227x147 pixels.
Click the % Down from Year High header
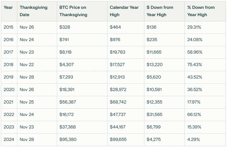[201, 11]
